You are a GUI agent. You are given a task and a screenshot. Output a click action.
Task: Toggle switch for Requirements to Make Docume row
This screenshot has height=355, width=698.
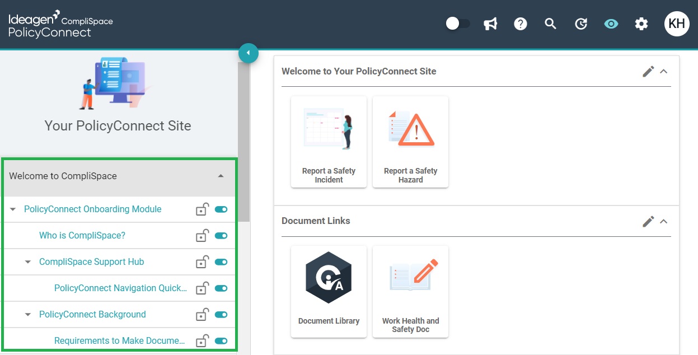(221, 341)
